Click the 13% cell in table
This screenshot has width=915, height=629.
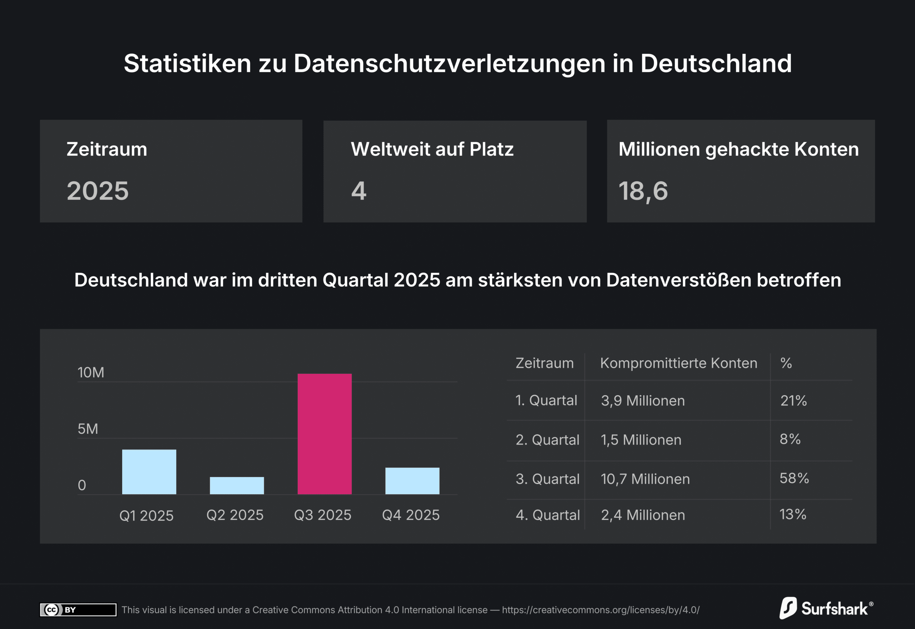(793, 514)
